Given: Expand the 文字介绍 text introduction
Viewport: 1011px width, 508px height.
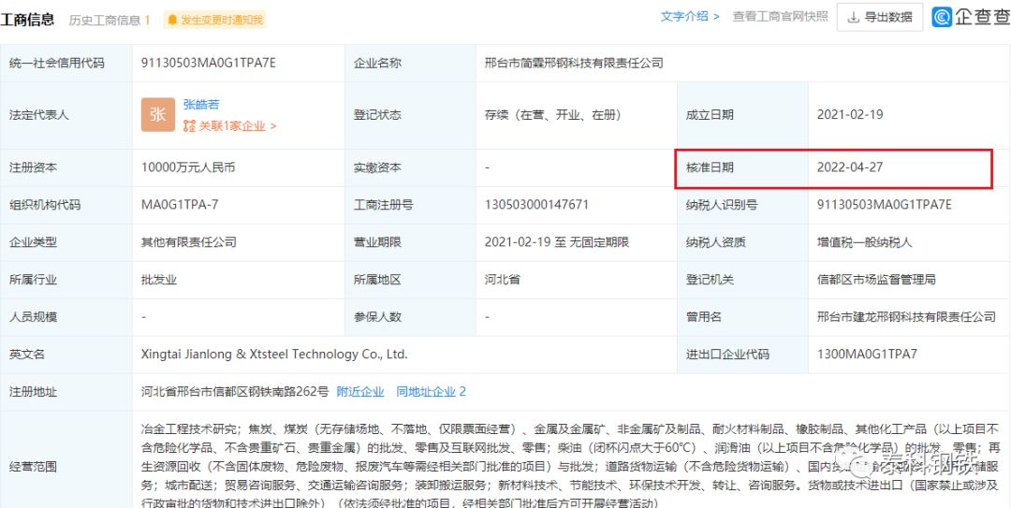Looking at the screenshot, I should tap(690, 17).
